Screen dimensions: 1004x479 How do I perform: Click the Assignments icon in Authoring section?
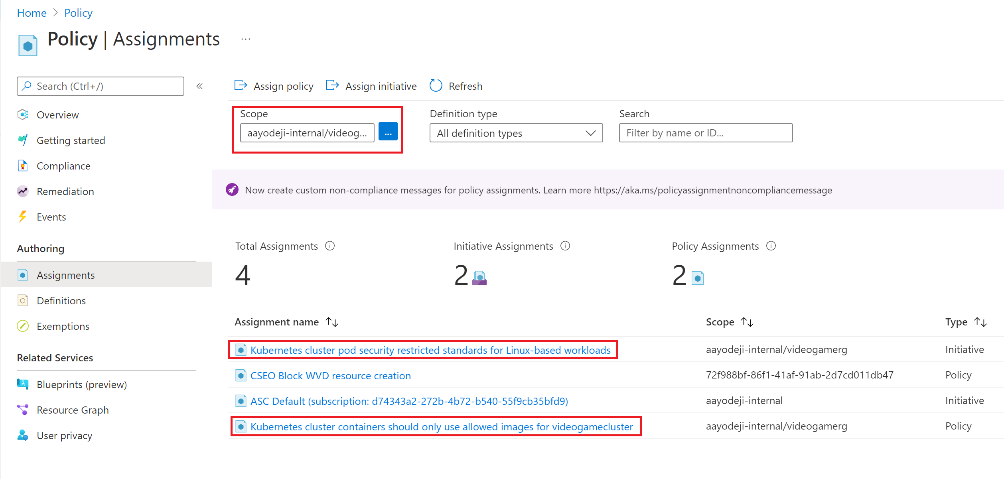23,275
